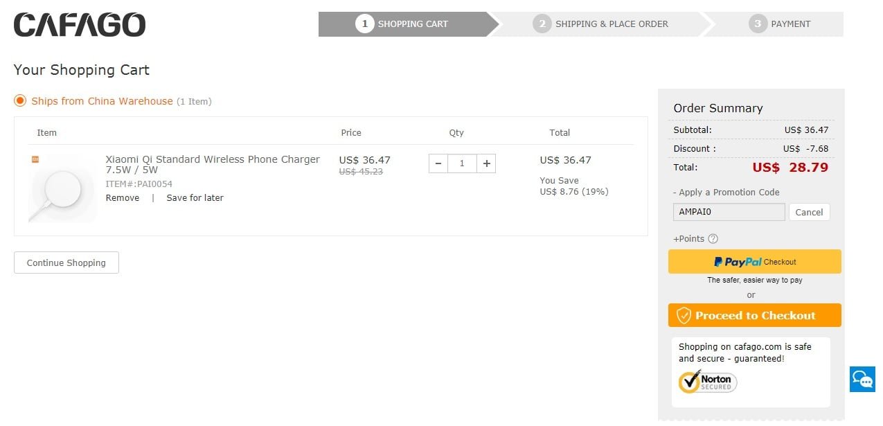This screenshot has height=426, width=883.
Task: Click the small orange Xiaomi brand tag
Action: pos(35,159)
